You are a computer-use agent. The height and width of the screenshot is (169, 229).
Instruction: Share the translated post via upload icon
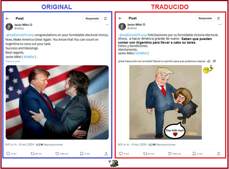pyautogui.click(x=219, y=153)
